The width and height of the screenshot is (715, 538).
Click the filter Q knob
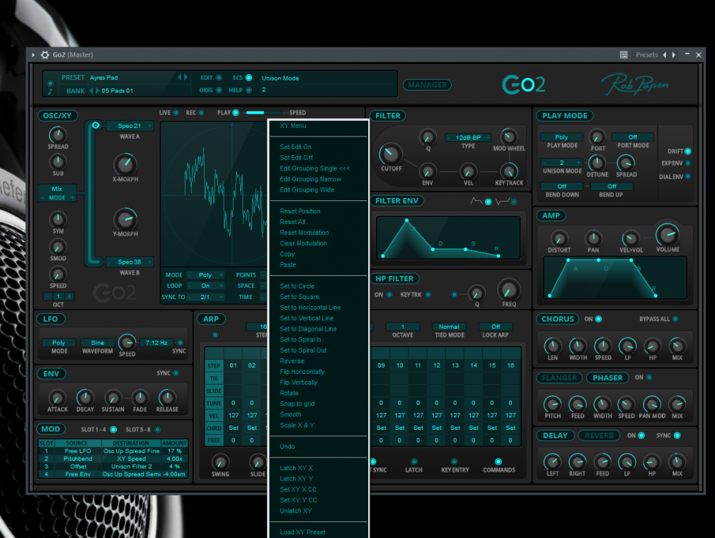pos(428,136)
